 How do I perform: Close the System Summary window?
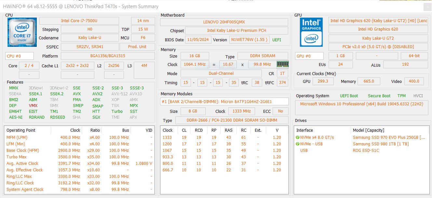pyautogui.click(x=427, y=7)
